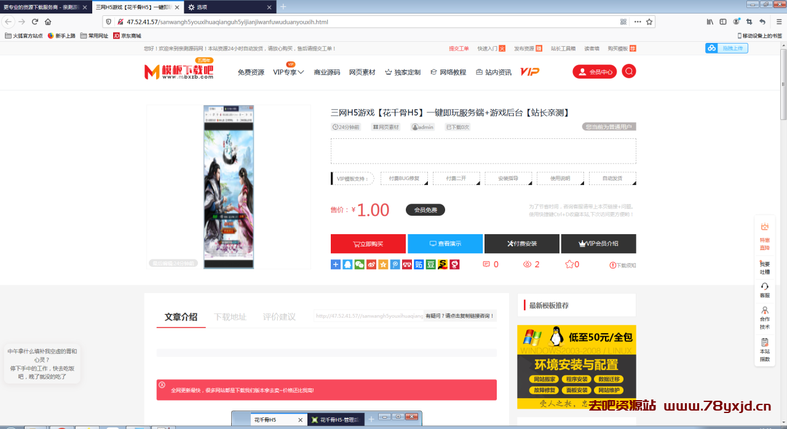Bookmark this page with star icon

tap(649, 22)
